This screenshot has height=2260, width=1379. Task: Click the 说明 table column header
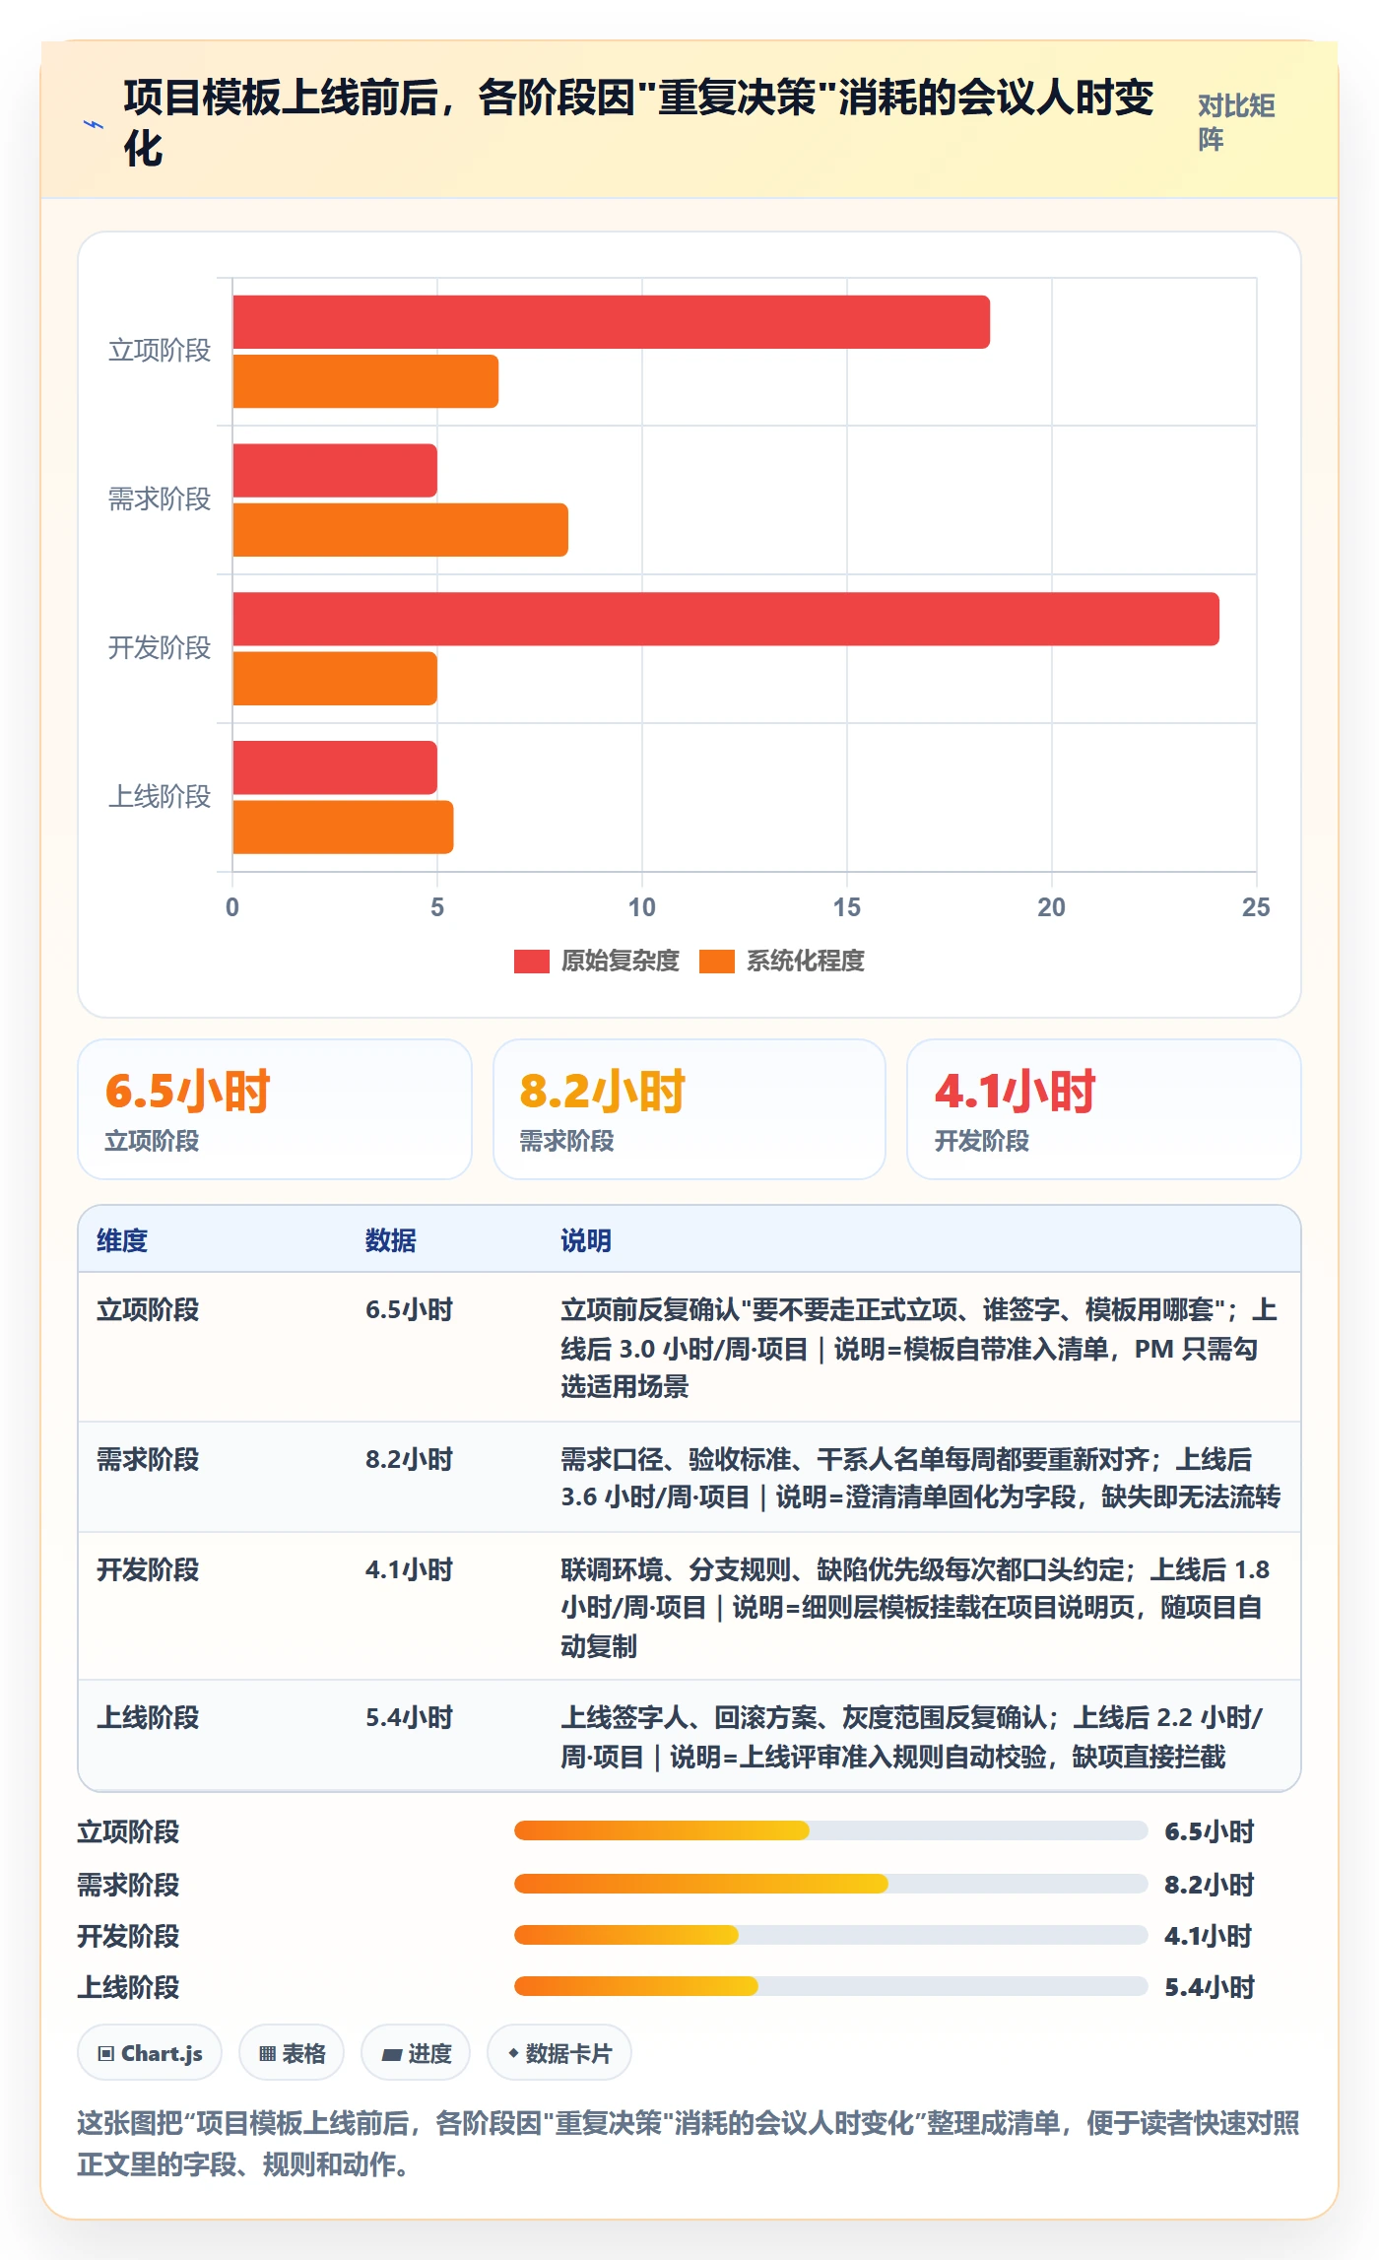point(586,1240)
